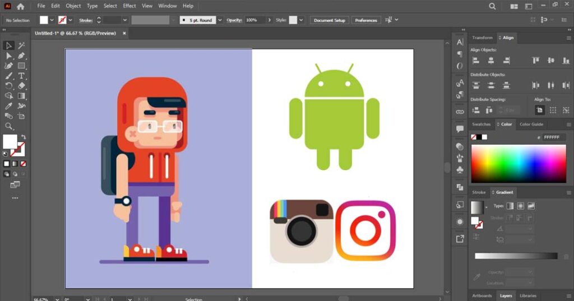Set fill to Color mode button

click(6, 164)
